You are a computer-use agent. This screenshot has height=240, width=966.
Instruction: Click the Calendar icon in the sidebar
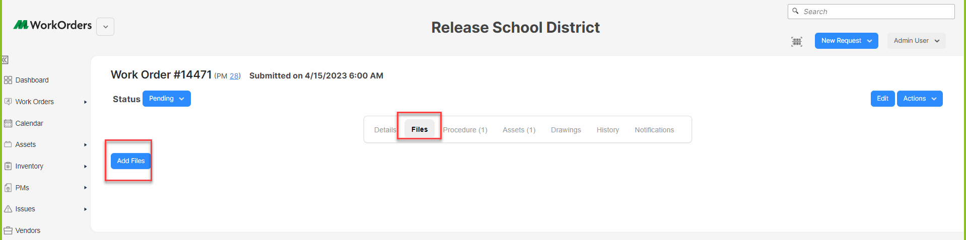click(x=8, y=123)
